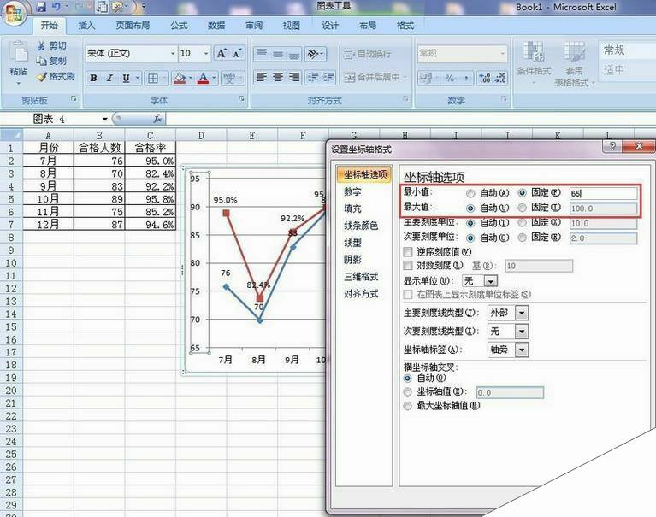The height and width of the screenshot is (517, 656).
Task: Toggle italic formatting
Action: click(109, 78)
